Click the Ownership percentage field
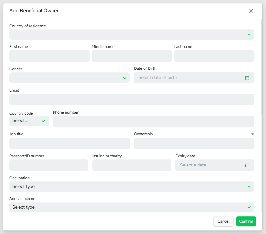This screenshot has height=234, width=266. [x=194, y=143]
